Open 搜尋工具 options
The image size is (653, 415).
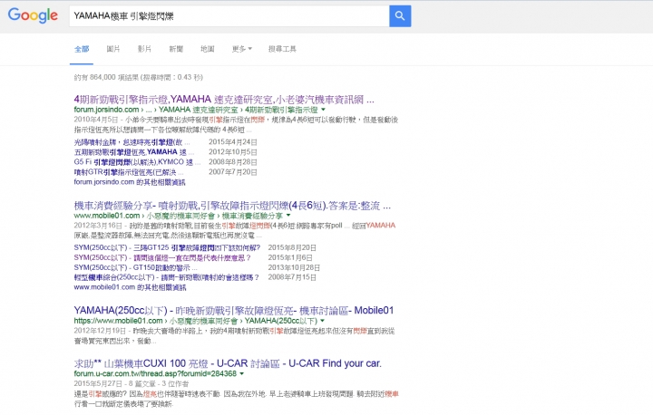[282, 49]
